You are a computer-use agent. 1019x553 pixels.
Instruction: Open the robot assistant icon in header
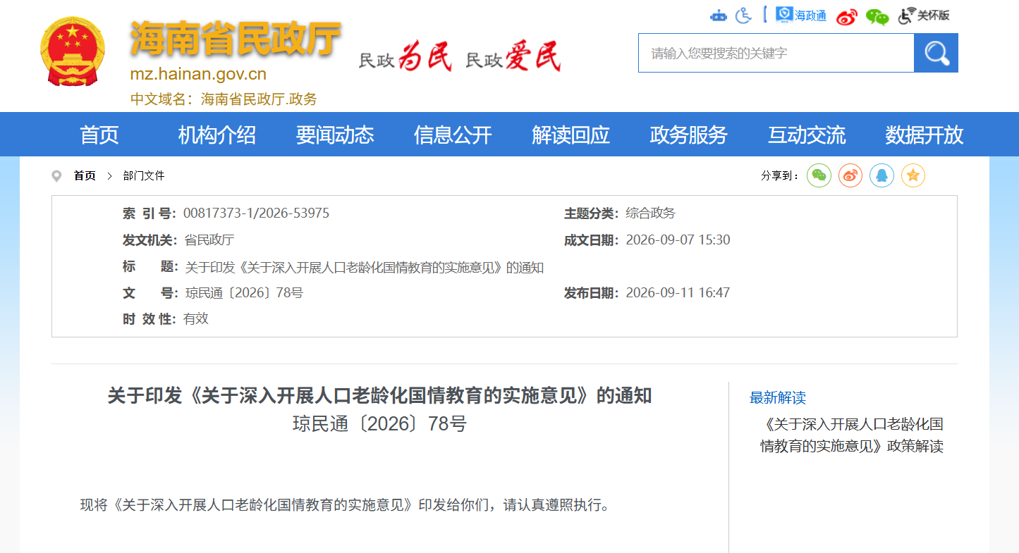719,15
